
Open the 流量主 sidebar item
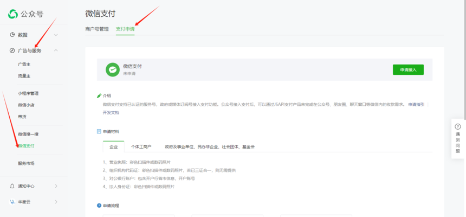pyautogui.click(x=24, y=76)
